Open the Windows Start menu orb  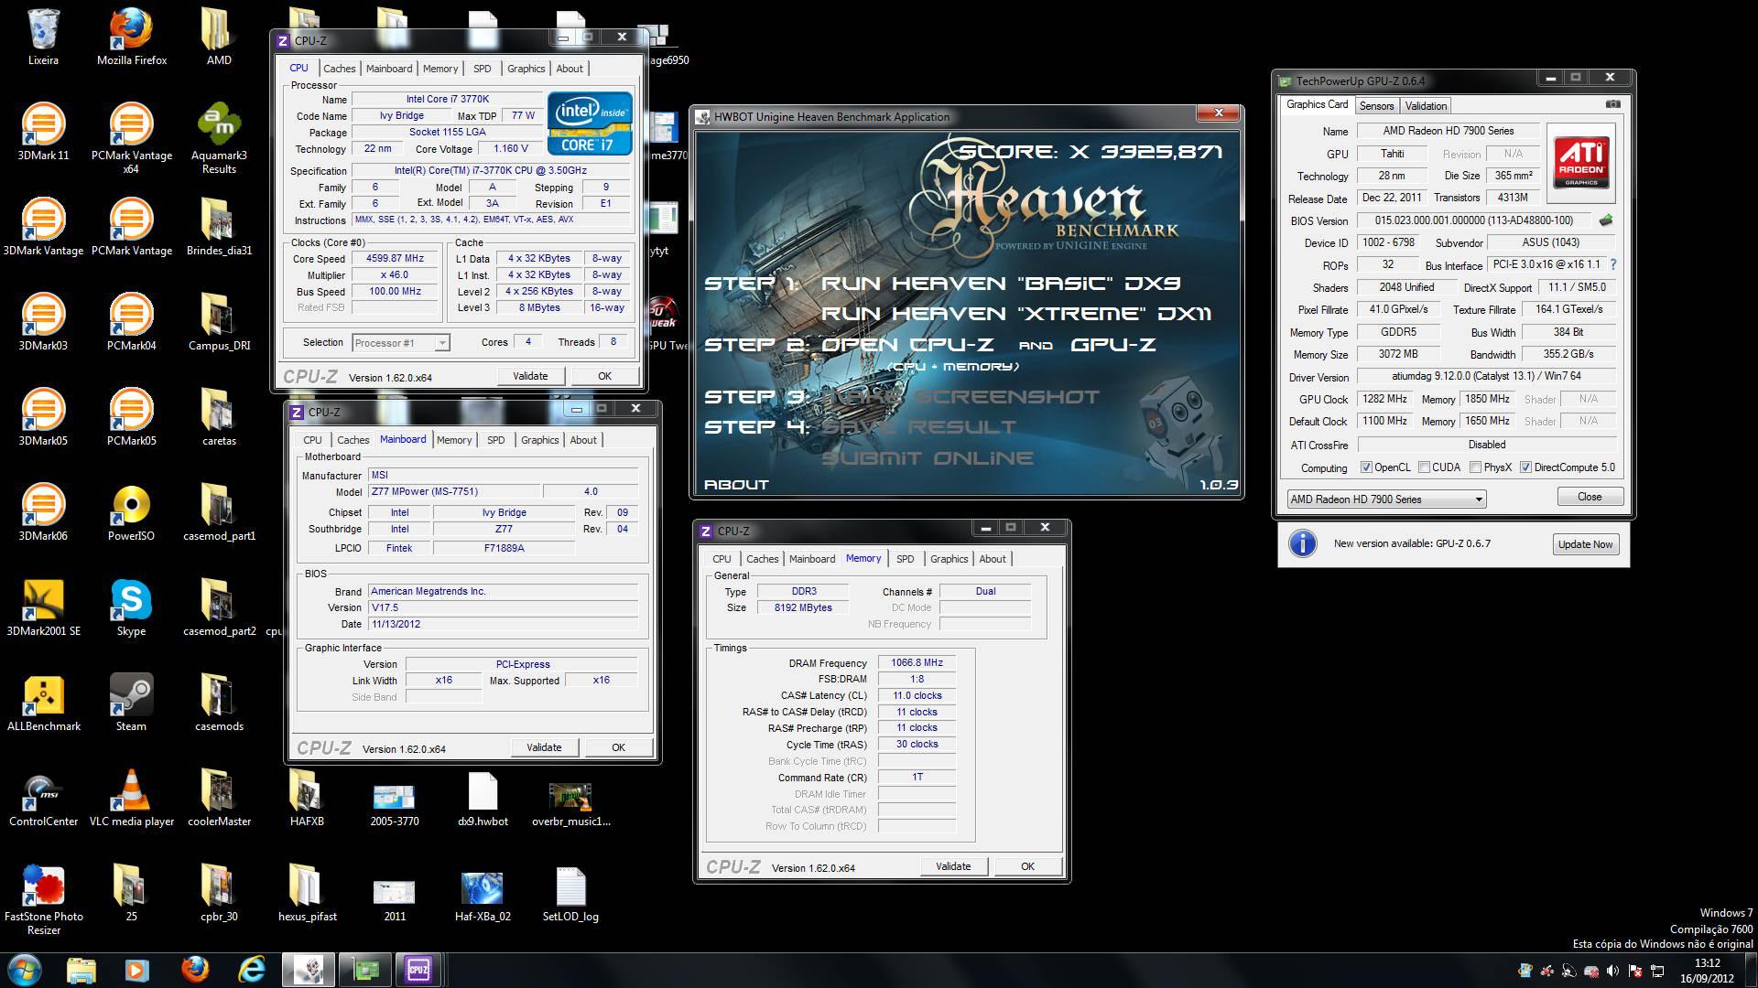click(25, 969)
